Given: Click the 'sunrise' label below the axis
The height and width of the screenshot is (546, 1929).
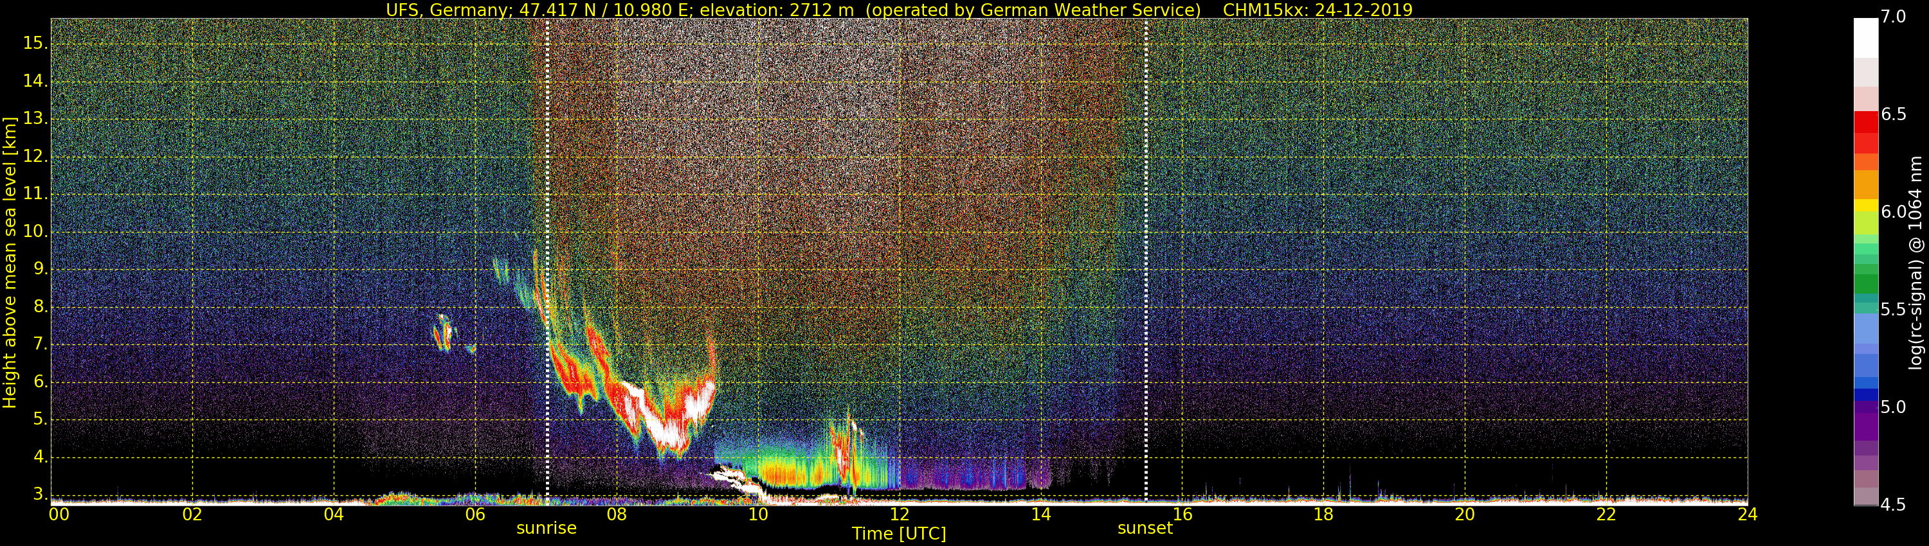Looking at the screenshot, I should coord(547,528).
